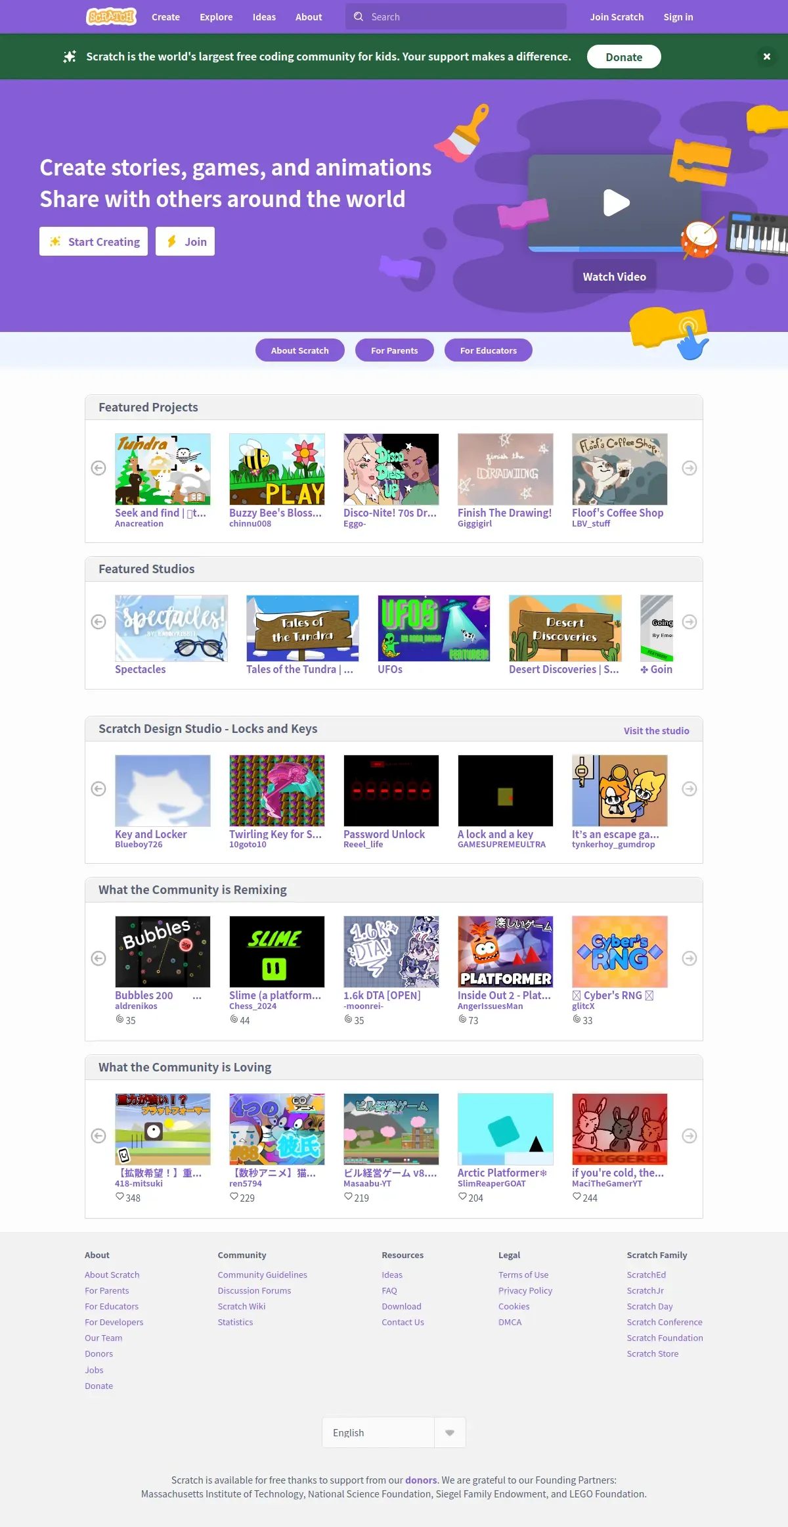Click the Scratch logo in header
This screenshot has height=1527, width=788.
112,16
